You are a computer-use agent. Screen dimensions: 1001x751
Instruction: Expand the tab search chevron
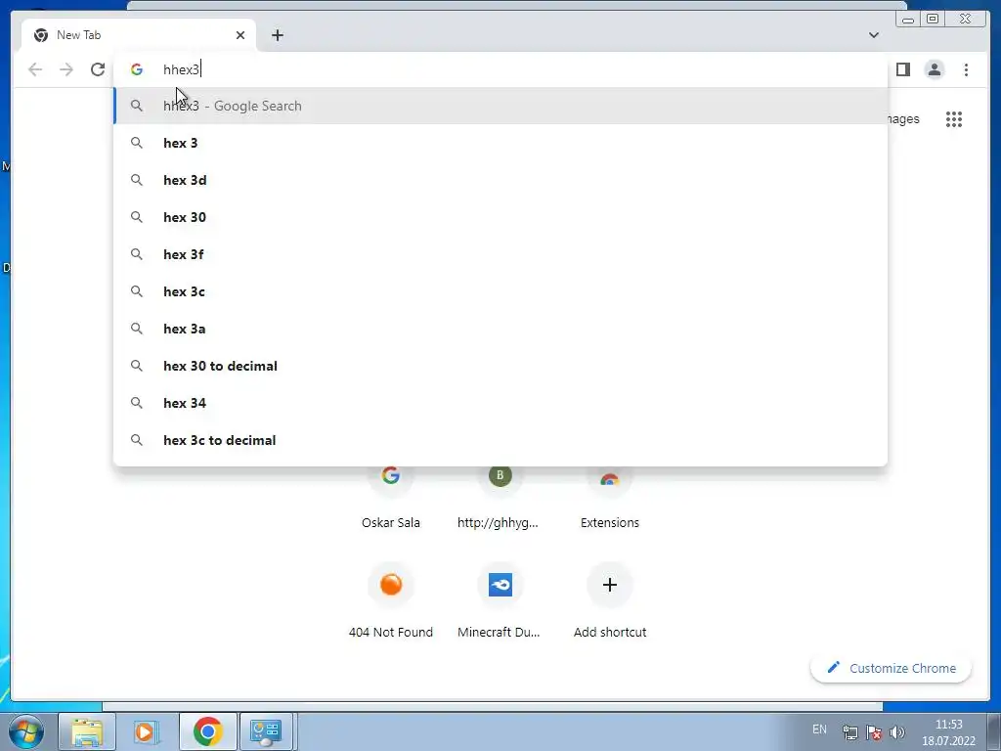pyautogui.click(x=873, y=35)
